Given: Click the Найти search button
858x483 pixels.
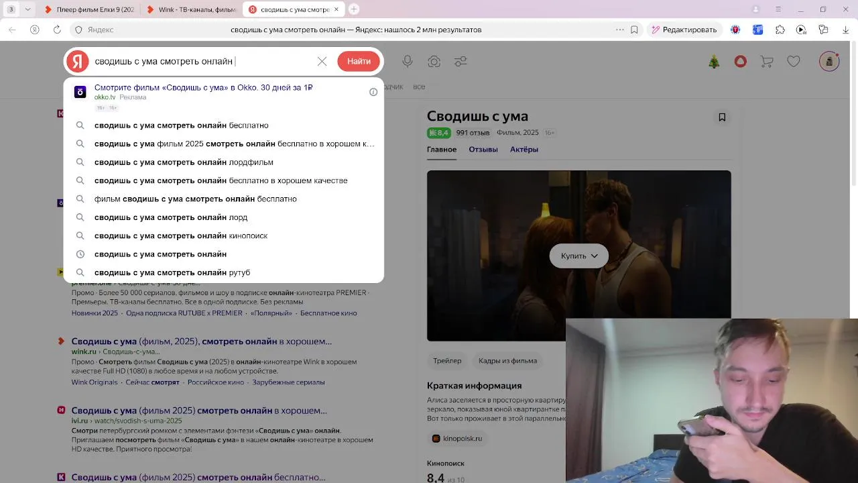Looking at the screenshot, I should click(x=359, y=61).
